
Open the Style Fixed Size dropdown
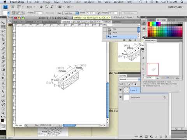click(x=71, y=13)
